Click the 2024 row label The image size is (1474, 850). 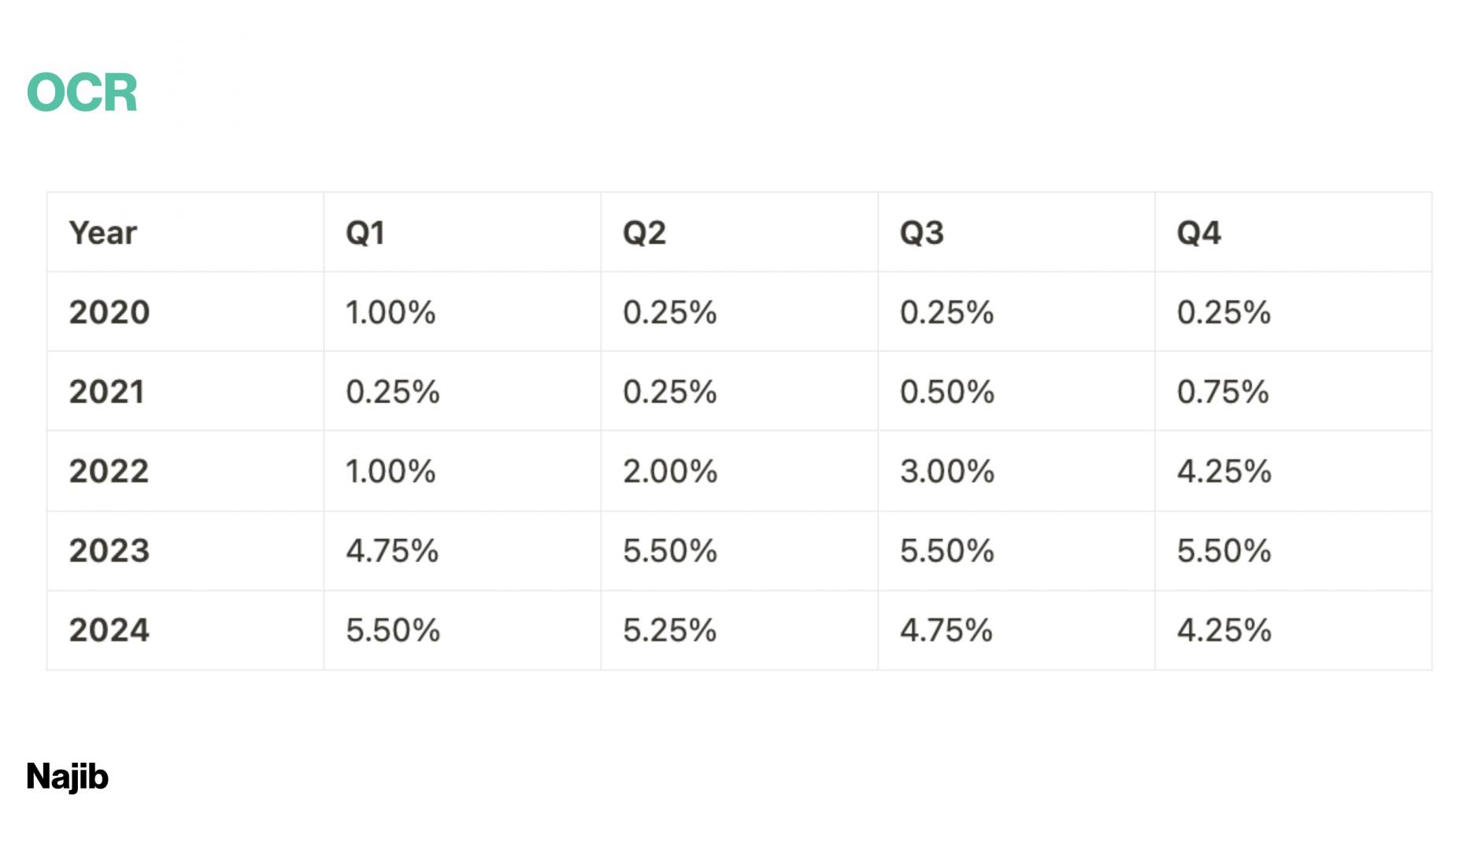[x=109, y=630]
